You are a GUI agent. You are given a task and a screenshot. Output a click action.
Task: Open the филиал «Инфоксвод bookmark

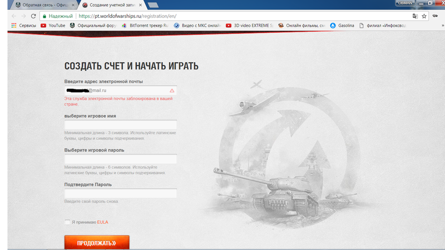[x=383, y=26]
